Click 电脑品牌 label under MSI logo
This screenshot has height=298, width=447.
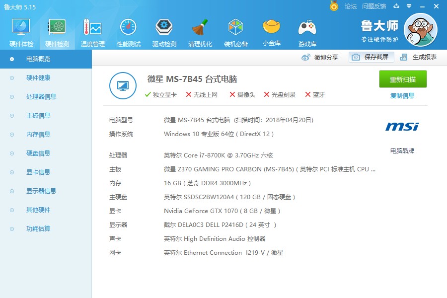pyautogui.click(x=402, y=150)
